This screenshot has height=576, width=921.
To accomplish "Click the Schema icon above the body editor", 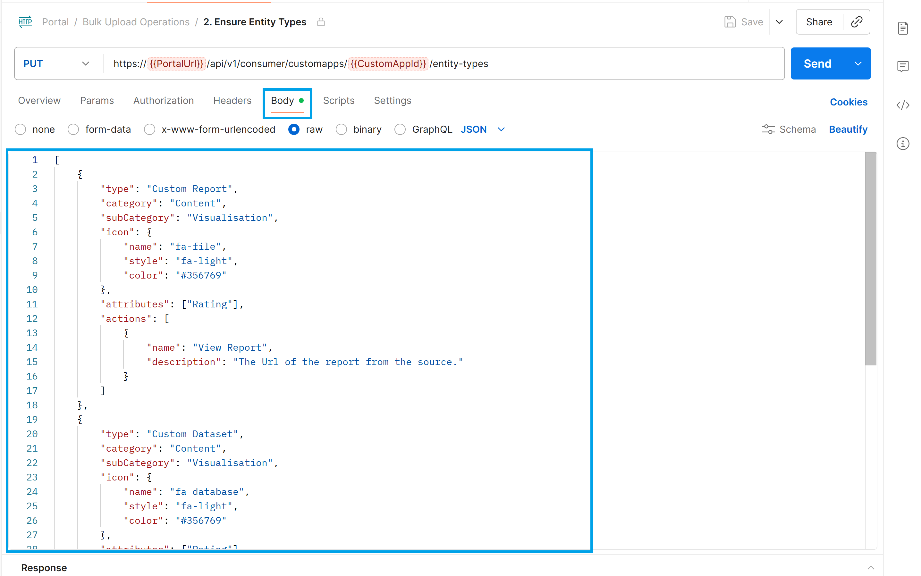I will 768,129.
